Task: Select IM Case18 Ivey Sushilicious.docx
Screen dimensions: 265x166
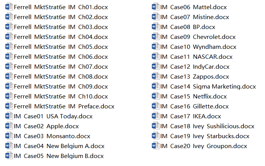Action: click(x=207, y=126)
